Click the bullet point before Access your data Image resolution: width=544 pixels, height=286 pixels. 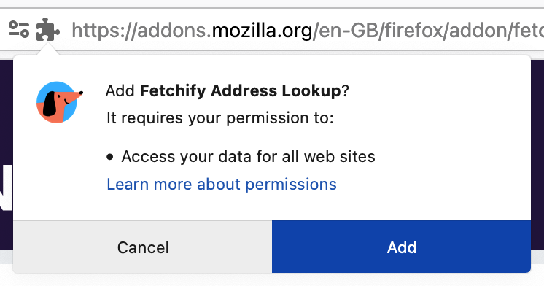110,157
